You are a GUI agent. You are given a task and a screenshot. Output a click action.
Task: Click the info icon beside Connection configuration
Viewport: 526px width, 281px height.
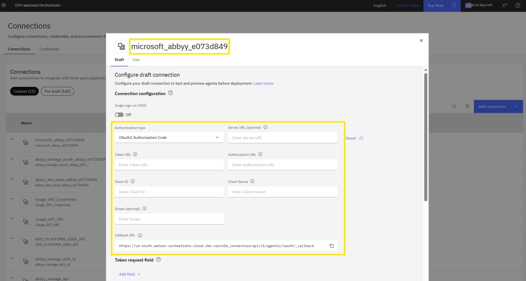170,93
